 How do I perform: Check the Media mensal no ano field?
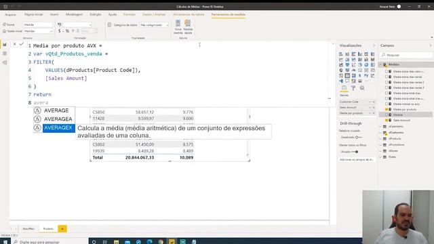(387, 104)
